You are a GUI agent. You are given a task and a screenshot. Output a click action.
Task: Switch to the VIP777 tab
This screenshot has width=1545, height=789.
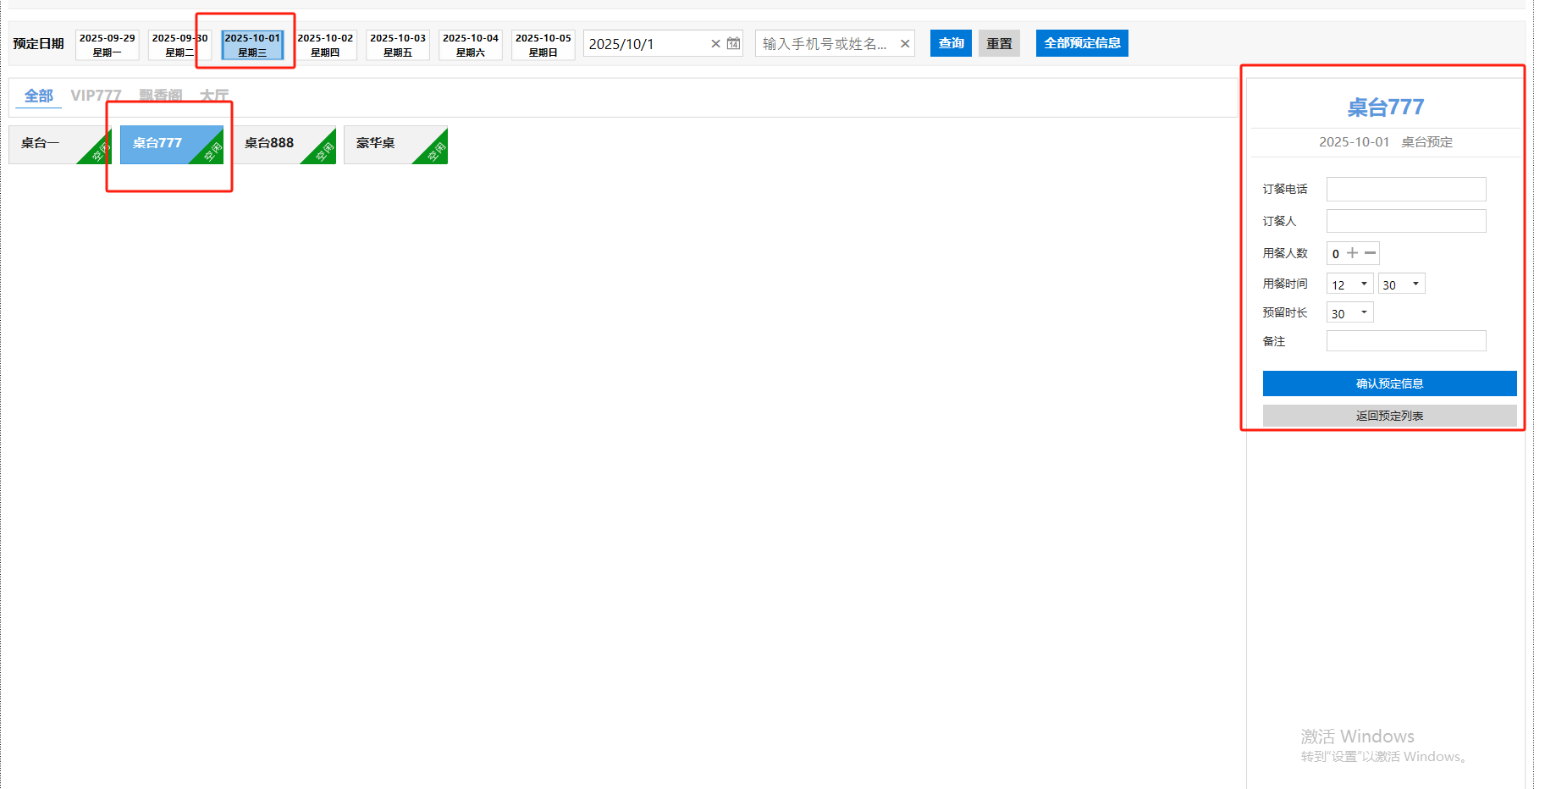coord(96,96)
